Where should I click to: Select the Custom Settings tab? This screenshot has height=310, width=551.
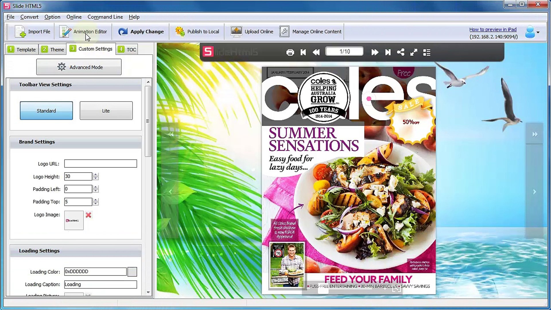pyautogui.click(x=91, y=49)
